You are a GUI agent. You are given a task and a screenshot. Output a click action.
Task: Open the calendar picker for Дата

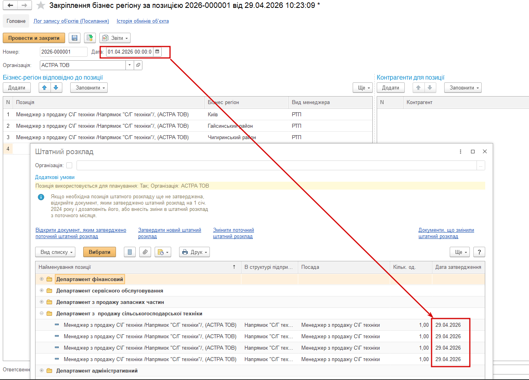[157, 52]
